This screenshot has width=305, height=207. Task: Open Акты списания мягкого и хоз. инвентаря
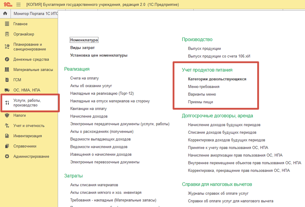click(x=106, y=193)
